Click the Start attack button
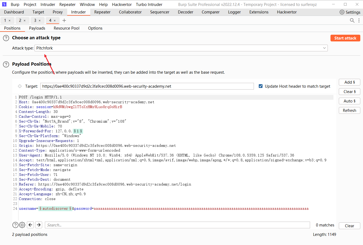 pyautogui.click(x=345, y=38)
